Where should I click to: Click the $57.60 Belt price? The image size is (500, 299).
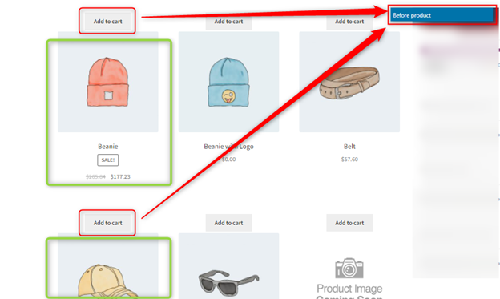[349, 159]
